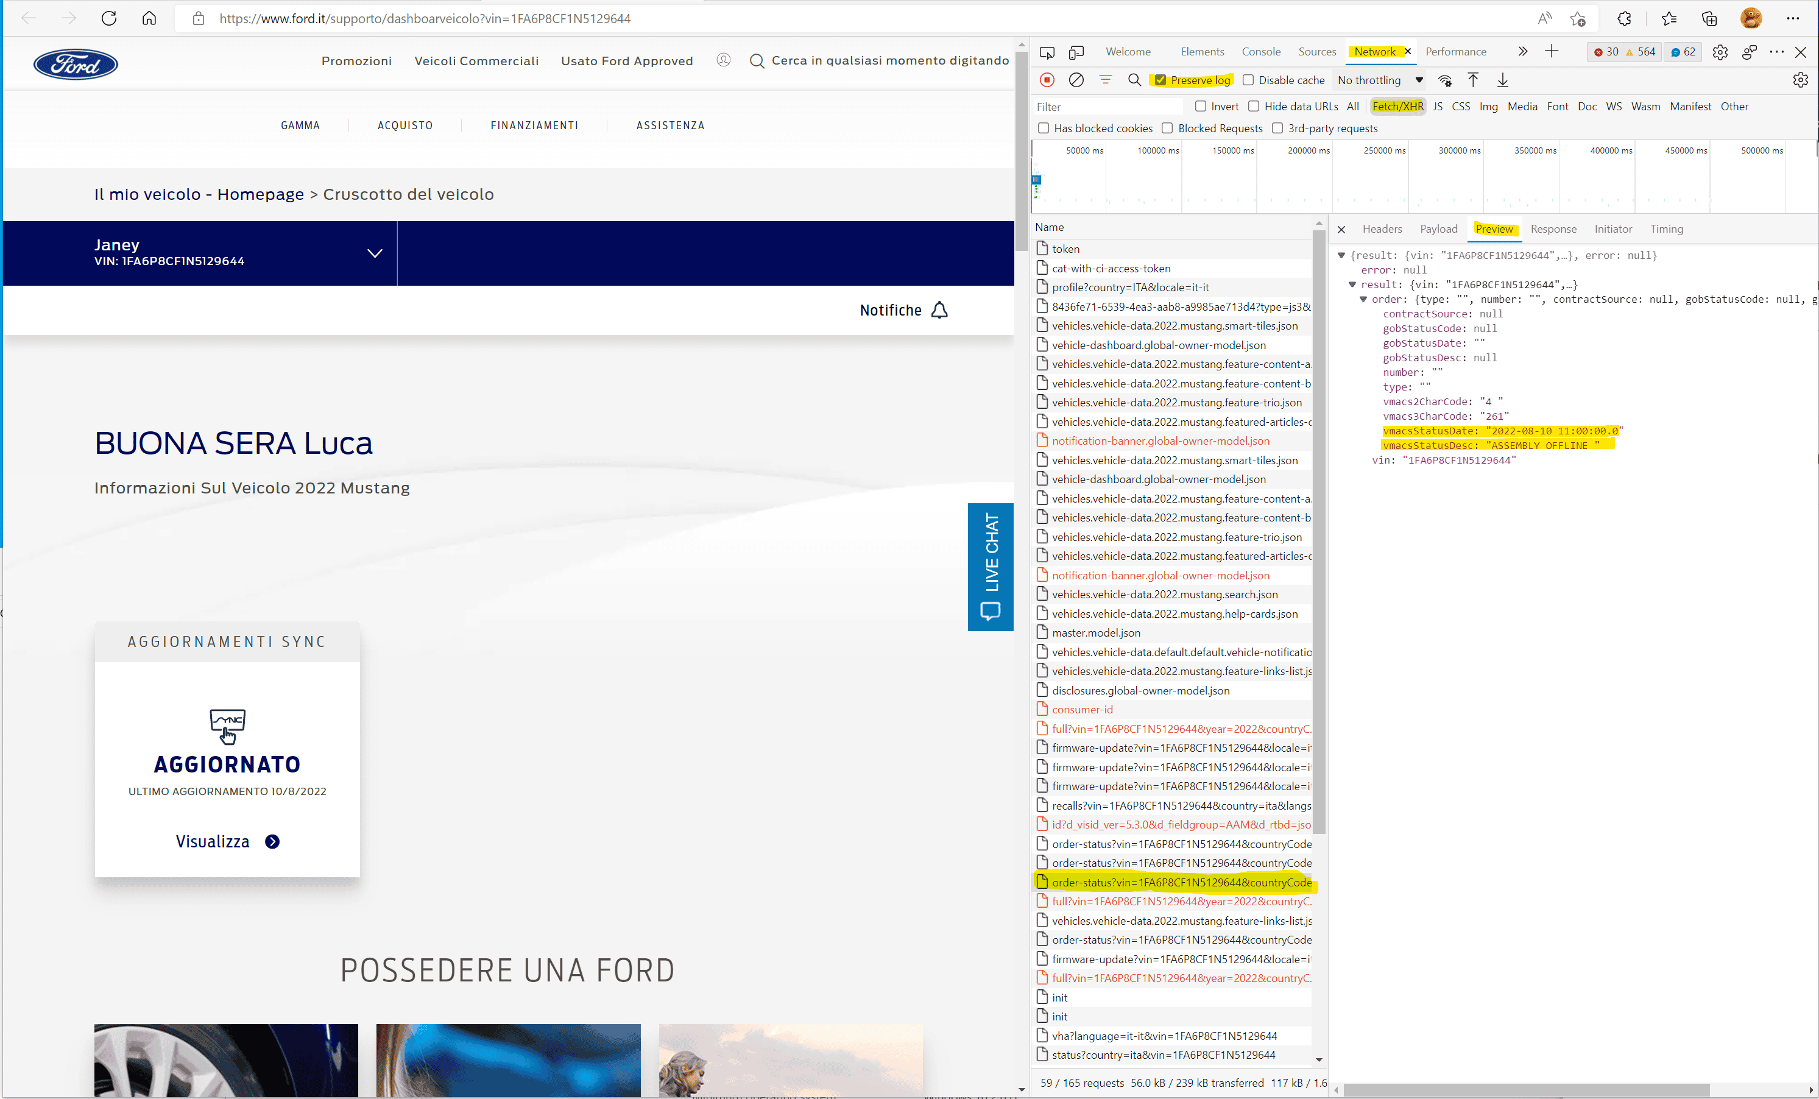Toggle the network filter funnel icon

(1105, 80)
